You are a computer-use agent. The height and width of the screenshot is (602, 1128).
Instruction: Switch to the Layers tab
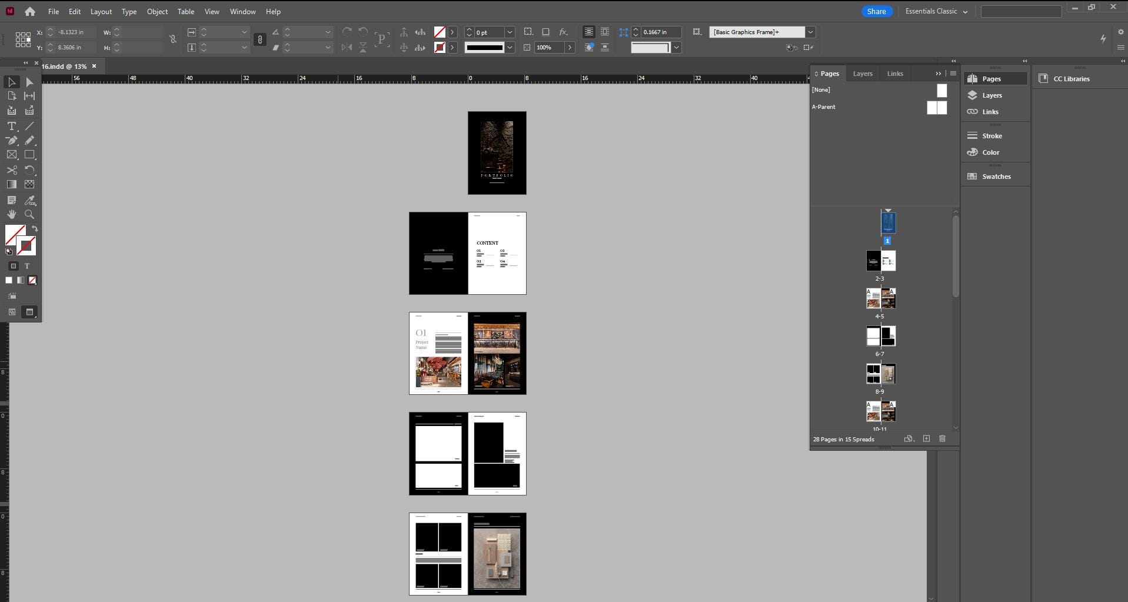coord(863,74)
